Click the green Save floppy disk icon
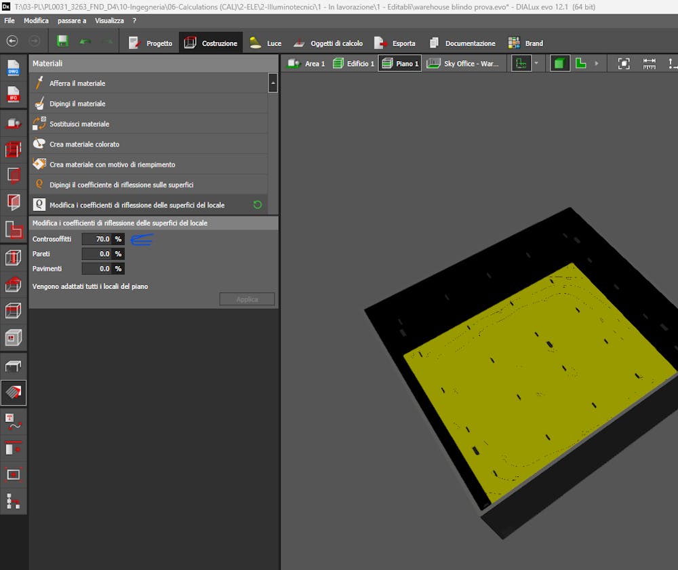Screen dimensions: 678x570 pos(62,42)
